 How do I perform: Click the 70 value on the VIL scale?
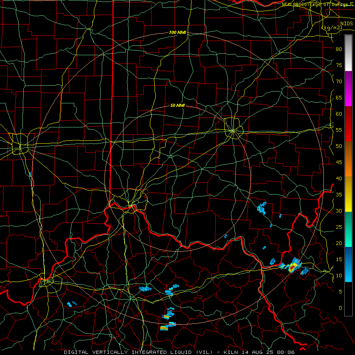tap(339, 82)
